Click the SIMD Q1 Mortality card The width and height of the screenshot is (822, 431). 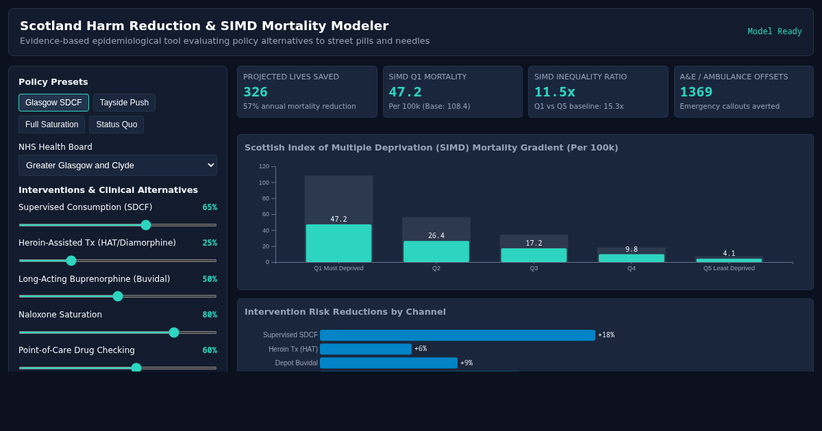point(453,92)
